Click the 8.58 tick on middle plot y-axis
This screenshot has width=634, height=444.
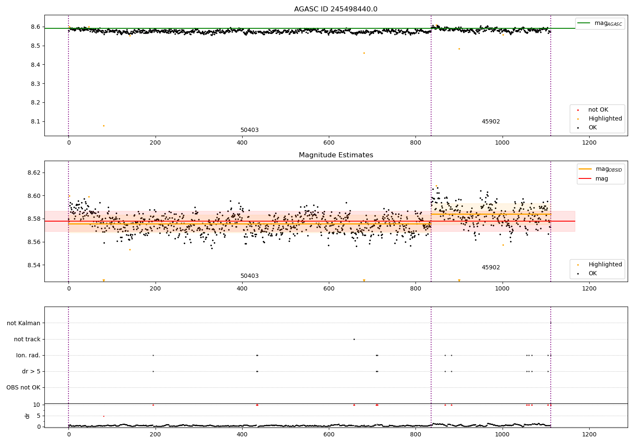[x=33, y=219]
